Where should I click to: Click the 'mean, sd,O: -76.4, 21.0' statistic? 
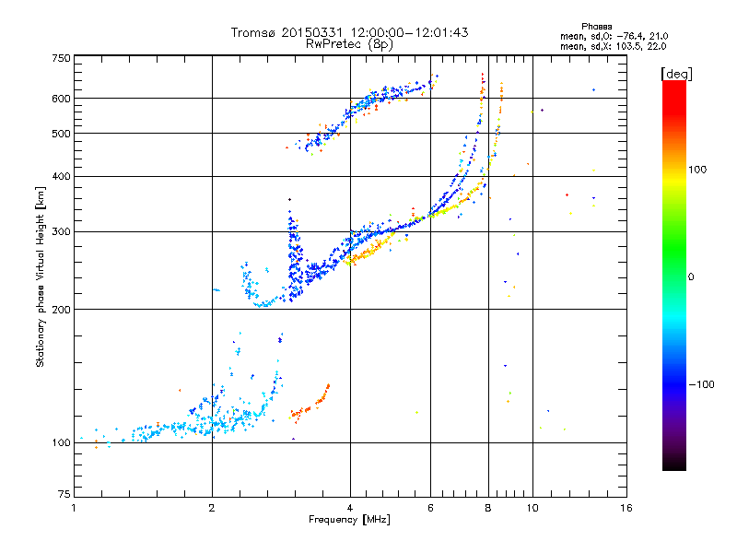tap(614, 36)
